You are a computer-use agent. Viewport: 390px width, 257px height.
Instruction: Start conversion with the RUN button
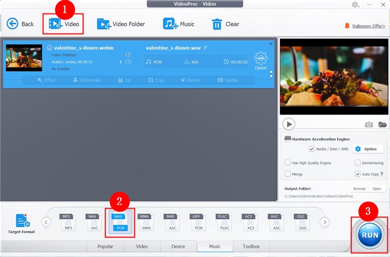[370, 235]
